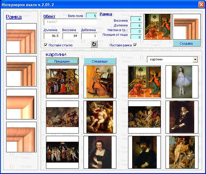
Task: Click the Рамка heading above frame settings
Action: click(106, 14)
